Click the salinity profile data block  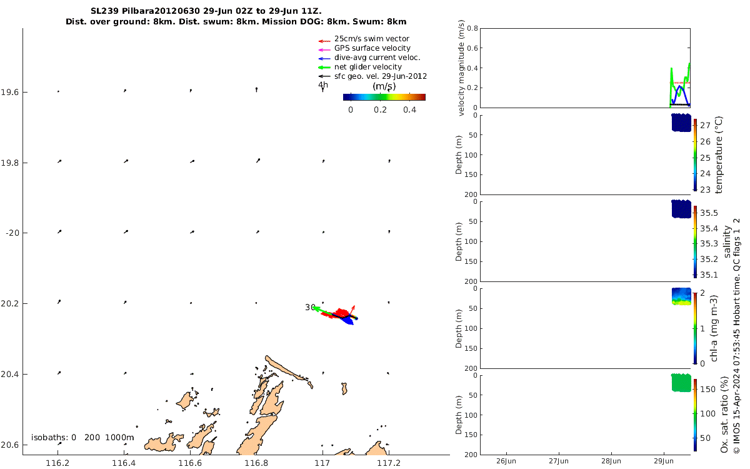click(x=681, y=209)
